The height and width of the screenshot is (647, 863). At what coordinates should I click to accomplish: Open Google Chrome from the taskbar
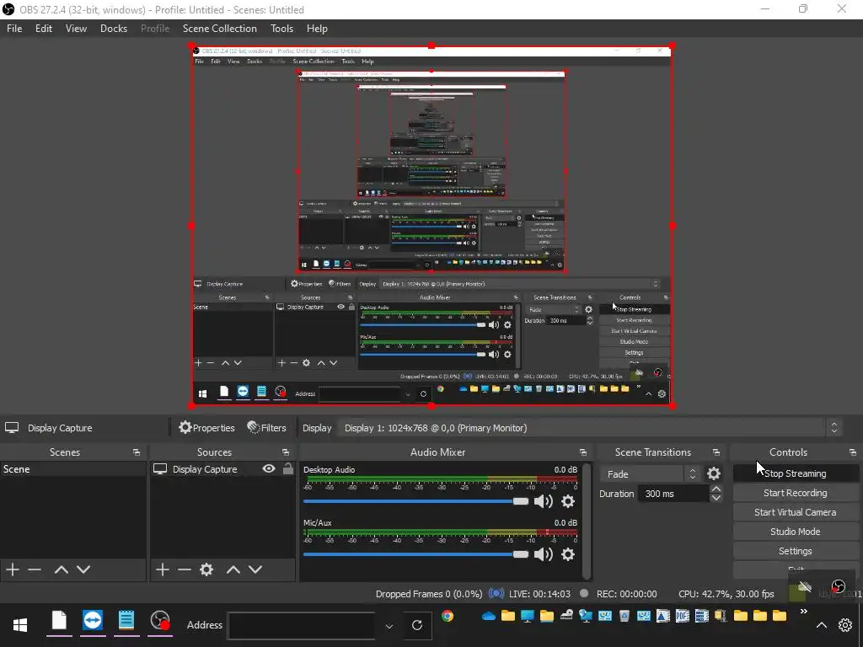point(448,616)
